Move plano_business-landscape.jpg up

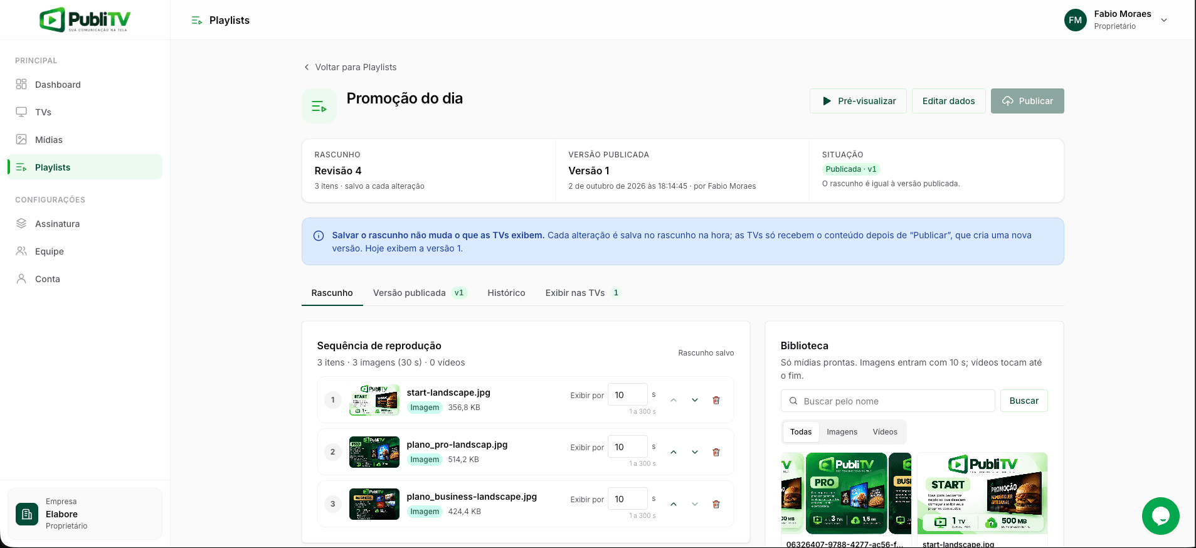tap(674, 504)
